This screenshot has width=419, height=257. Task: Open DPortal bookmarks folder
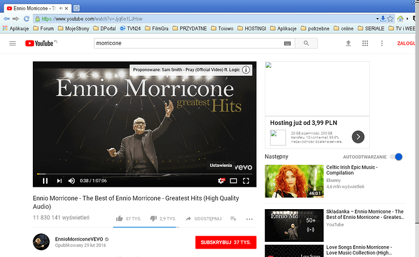[x=104, y=28]
